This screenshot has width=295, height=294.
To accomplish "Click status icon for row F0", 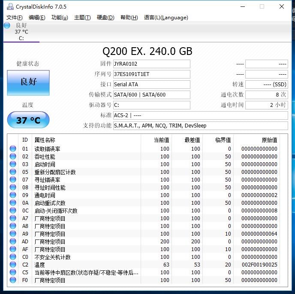I will click(13, 280).
